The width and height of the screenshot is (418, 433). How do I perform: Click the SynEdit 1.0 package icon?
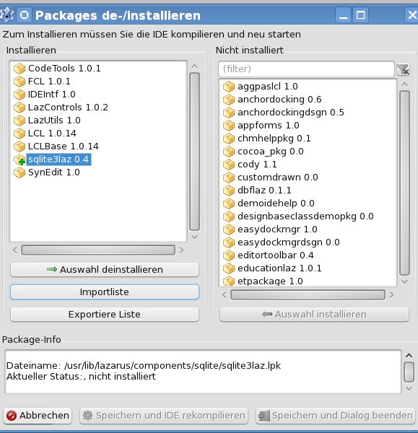(x=19, y=172)
